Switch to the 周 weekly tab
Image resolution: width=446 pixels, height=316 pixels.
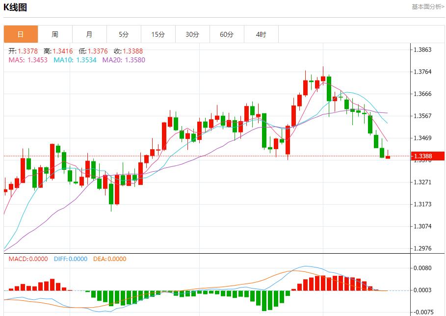coord(55,34)
